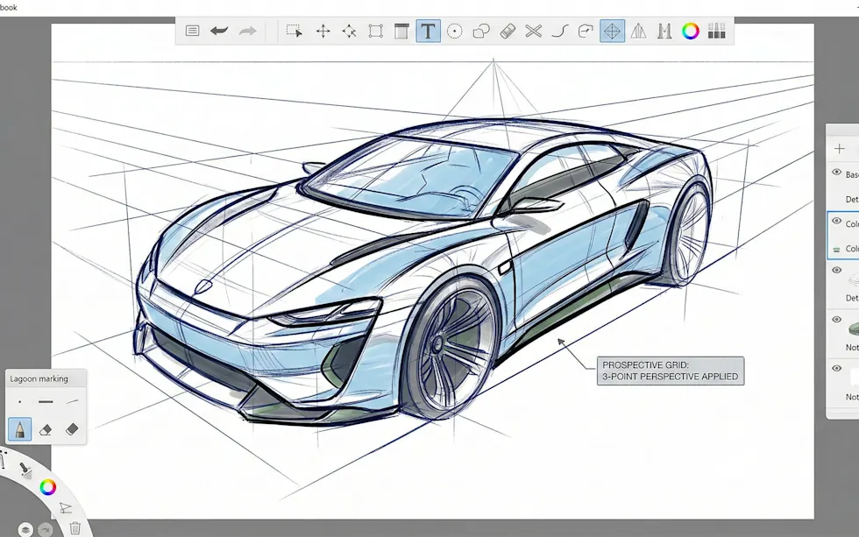Open the color wheel in the lagoon corner

[x=48, y=487]
